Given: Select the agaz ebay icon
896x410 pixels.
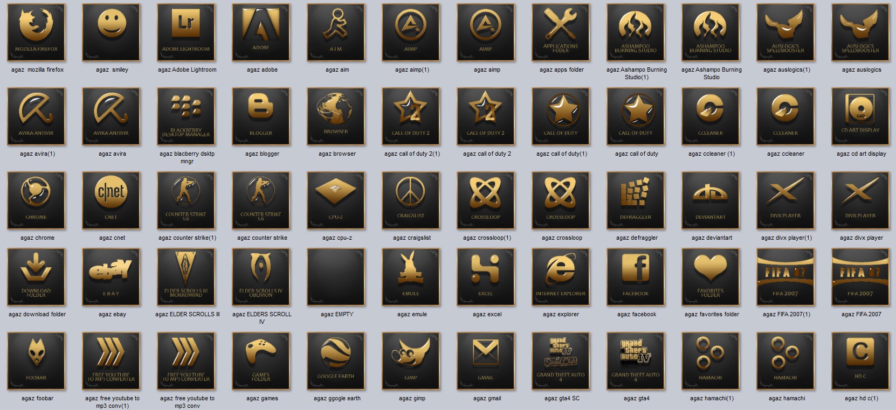Looking at the screenshot, I should [112, 277].
